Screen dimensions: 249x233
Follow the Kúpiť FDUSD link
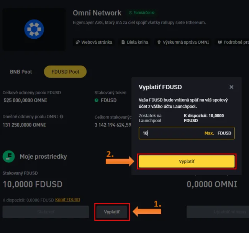pyautogui.click(x=68, y=200)
